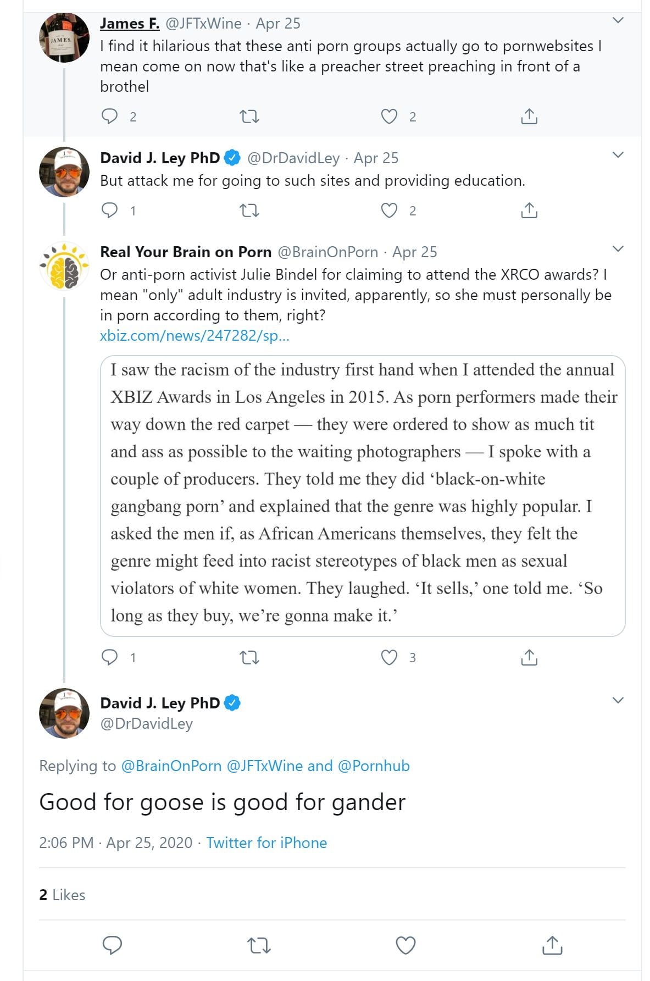Open more options on the BrainOnPorn tweet
Image resolution: width=650 pixels, height=981 pixels.
[618, 249]
